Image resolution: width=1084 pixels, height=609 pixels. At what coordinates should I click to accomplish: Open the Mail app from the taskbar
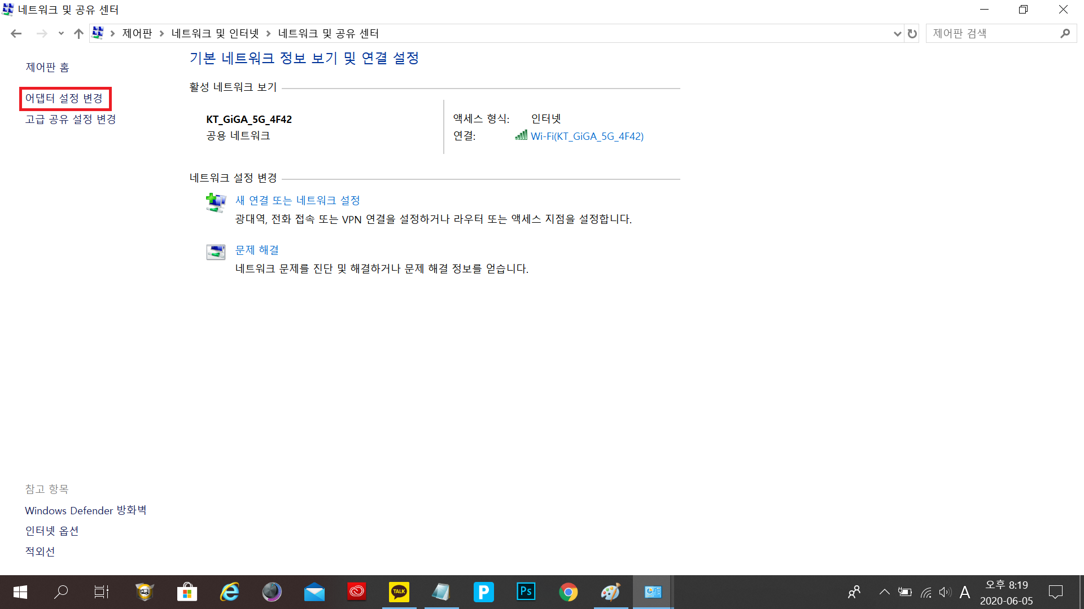[314, 592]
